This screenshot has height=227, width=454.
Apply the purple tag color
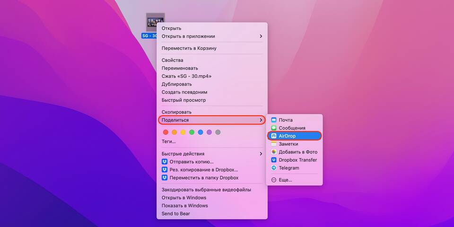[x=209, y=132]
